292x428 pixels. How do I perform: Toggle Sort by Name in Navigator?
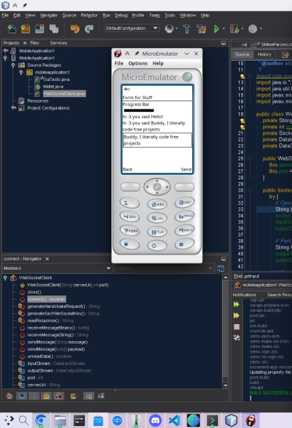point(88,396)
